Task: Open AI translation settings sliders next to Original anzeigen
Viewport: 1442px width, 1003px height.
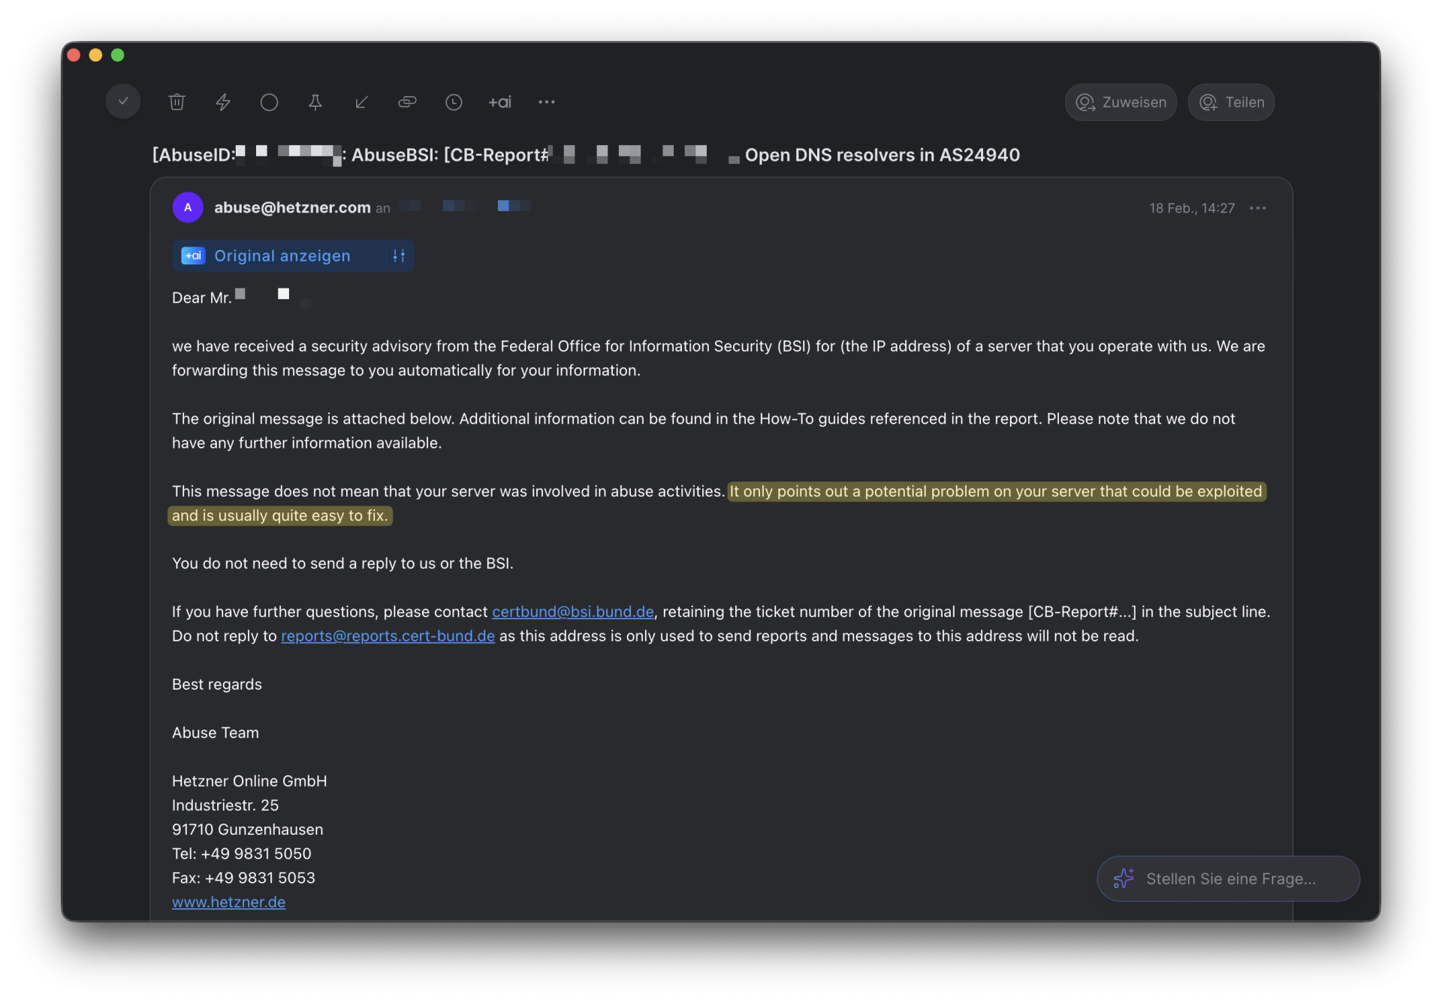Action: point(397,255)
